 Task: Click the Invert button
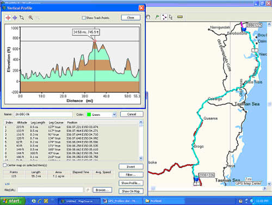tap(131, 167)
